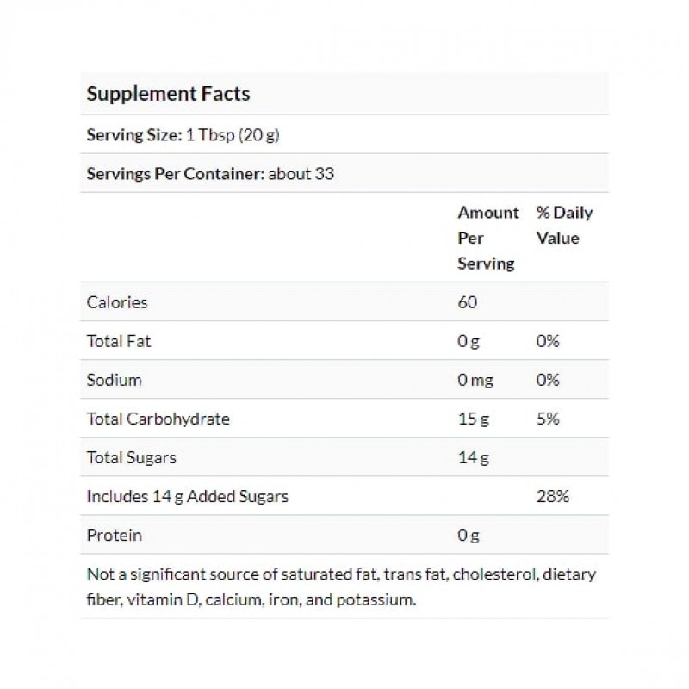Click the Includes 14 g Added Sugars text

[187, 496]
